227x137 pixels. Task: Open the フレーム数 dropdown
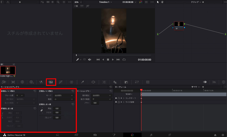(x=20, y=96)
